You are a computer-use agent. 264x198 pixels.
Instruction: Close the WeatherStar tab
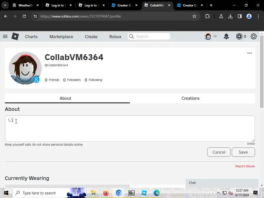point(38,5)
